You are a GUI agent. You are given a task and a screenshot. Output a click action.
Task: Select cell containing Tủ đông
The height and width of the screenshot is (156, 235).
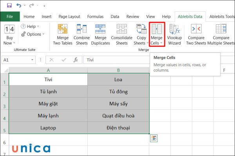coord(118,91)
